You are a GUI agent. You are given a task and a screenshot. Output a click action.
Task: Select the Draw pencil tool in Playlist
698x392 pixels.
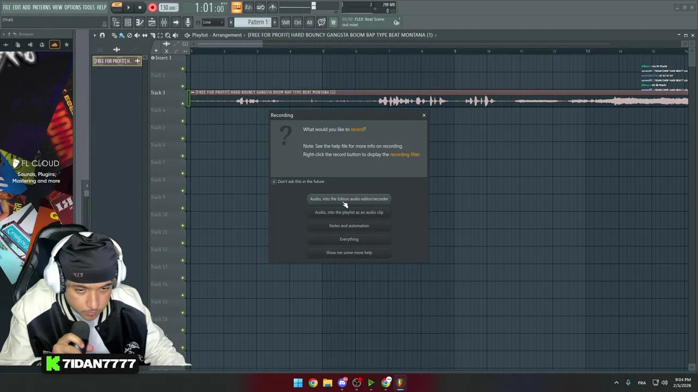[x=114, y=35]
